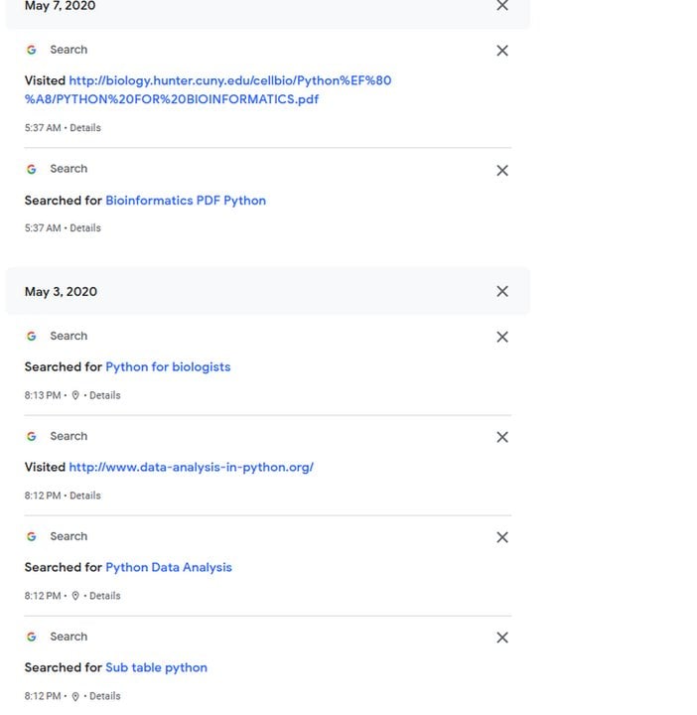This screenshot has width=697, height=715.
Task: Delete the May 3, 2020 activity group
Action: point(502,291)
